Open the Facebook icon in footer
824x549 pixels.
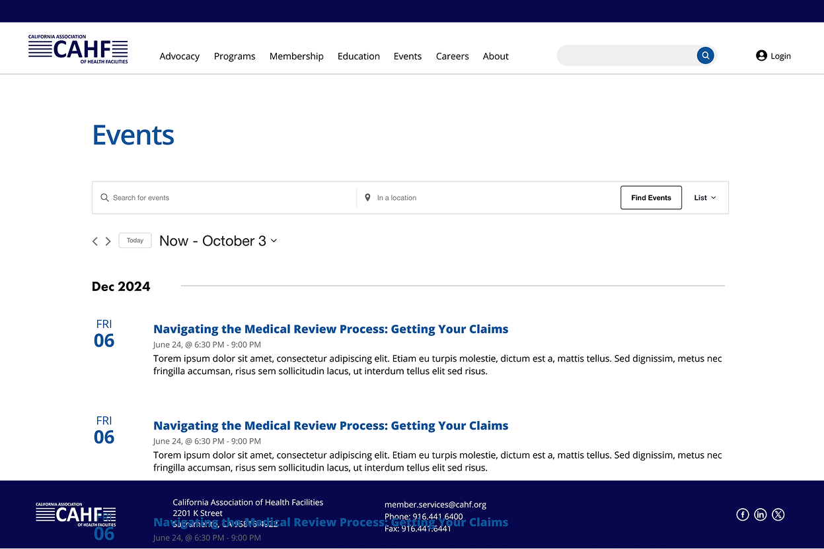tap(743, 515)
